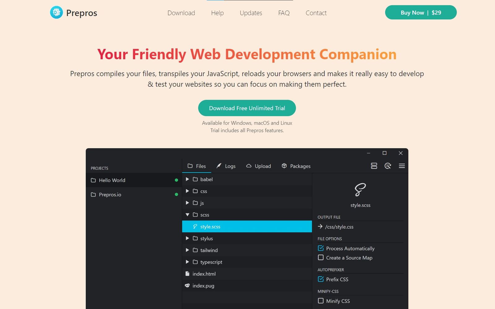Click the circular tools icon beside hamburger menu
Screen dimensions: 495x309
pos(388,166)
